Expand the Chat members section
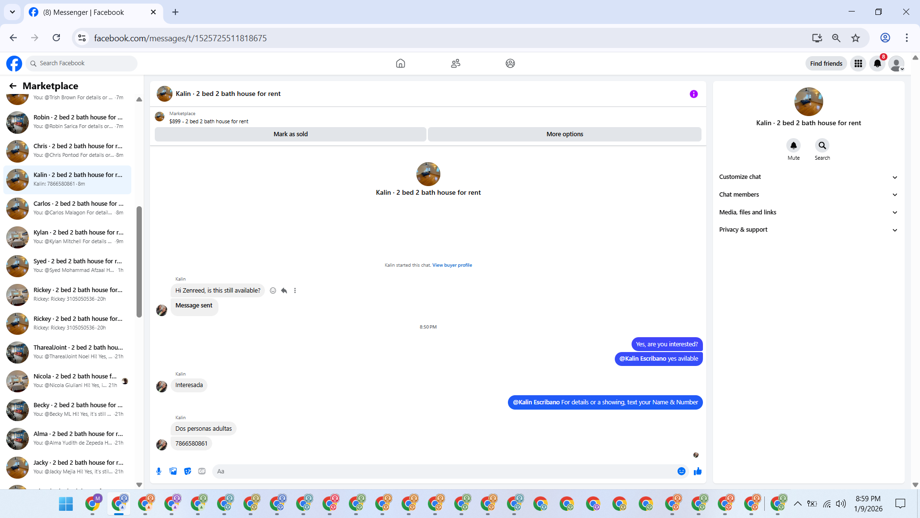This screenshot has width=920, height=518. (x=808, y=195)
